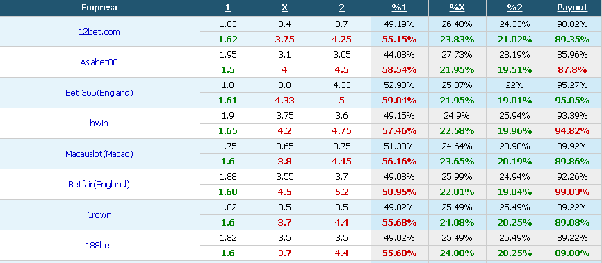Open the 188bet bookmaker link

pyautogui.click(x=99, y=246)
